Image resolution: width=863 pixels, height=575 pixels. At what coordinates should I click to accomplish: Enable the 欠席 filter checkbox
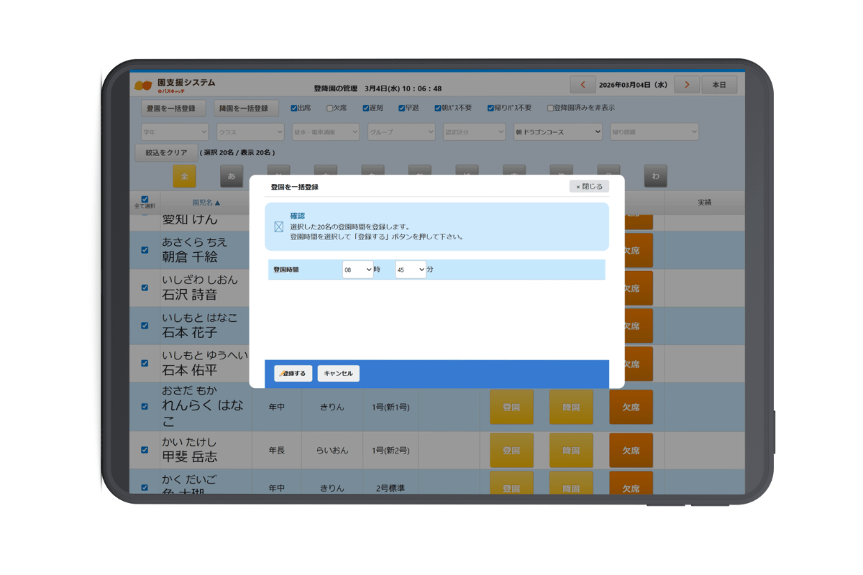click(x=330, y=109)
